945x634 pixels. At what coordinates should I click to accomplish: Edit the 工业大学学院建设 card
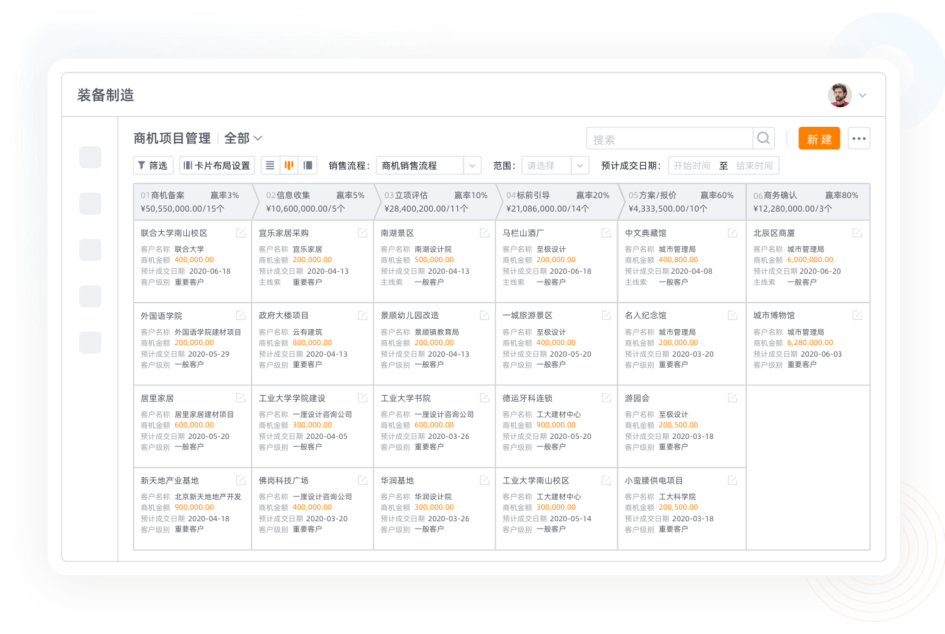point(363,397)
